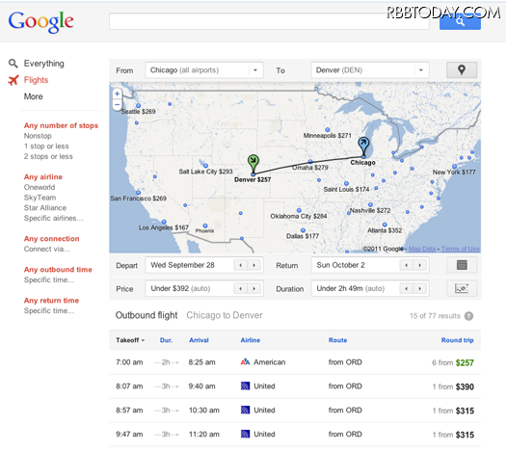The image size is (506, 451).
Task: Sort by the Round trip column
Action: click(x=457, y=340)
